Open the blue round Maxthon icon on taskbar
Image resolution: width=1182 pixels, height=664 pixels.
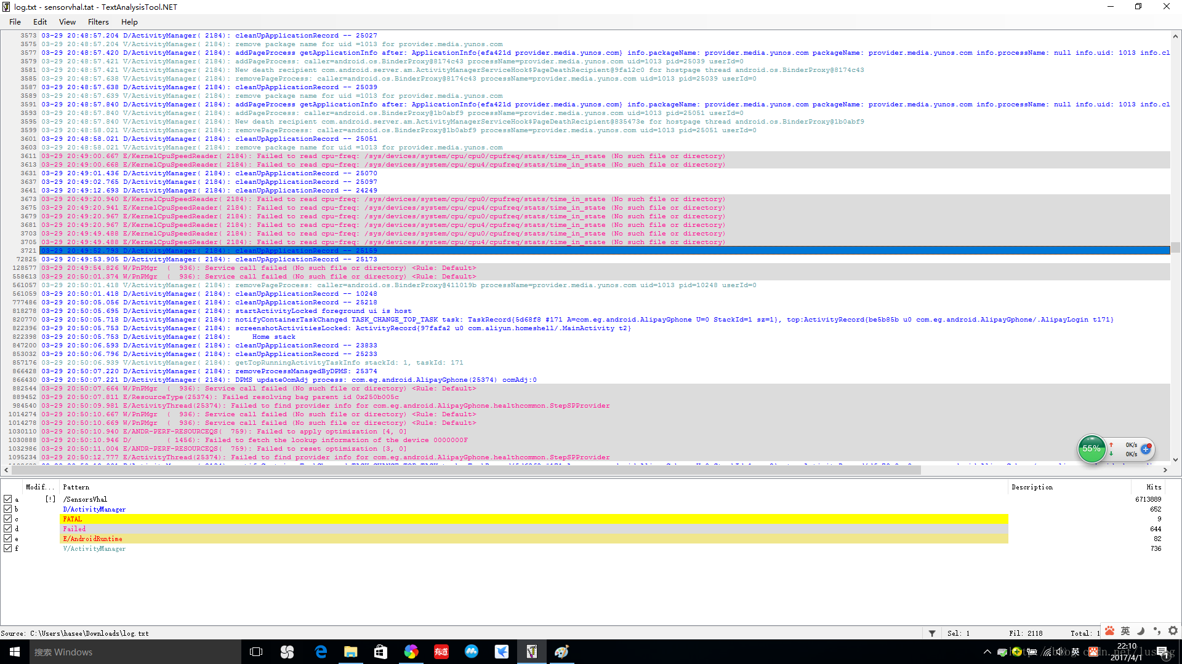click(472, 652)
